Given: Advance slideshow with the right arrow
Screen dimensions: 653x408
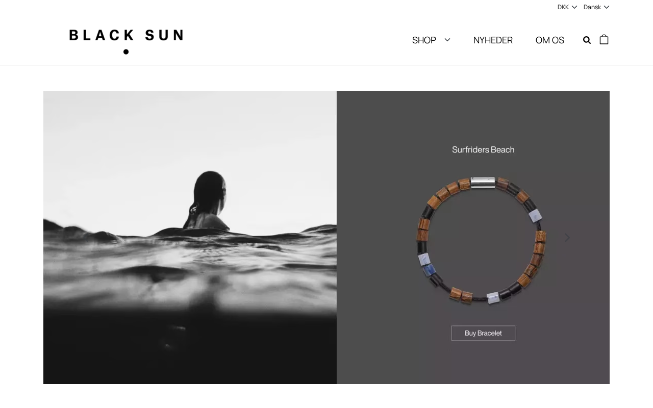Looking at the screenshot, I should click(x=567, y=238).
